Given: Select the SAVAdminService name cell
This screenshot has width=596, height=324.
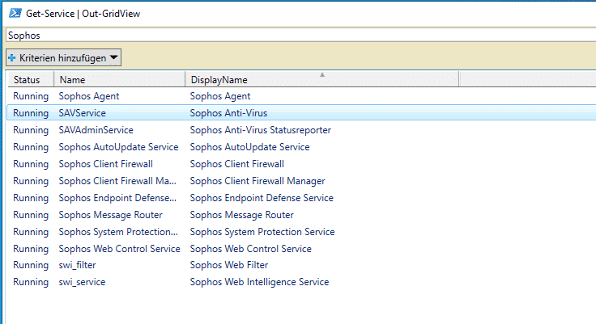Looking at the screenshot, I should [96, 130].
